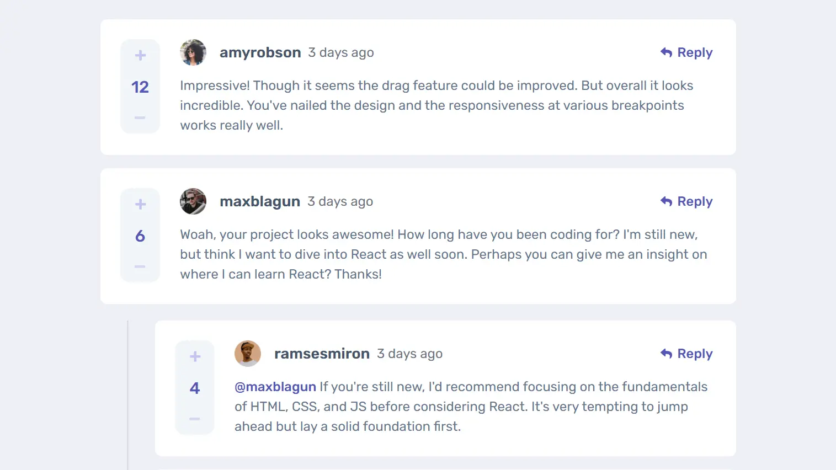Click Reply on amyrobson's comment
This screenshot has width=836, height=470.
(694, 52)
